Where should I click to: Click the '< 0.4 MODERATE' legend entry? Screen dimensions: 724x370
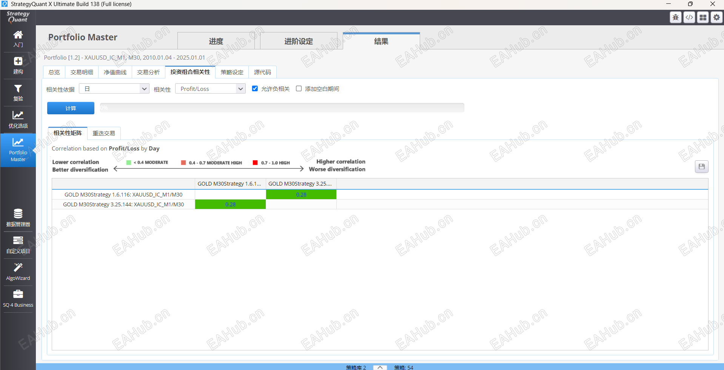click(147, 163)
